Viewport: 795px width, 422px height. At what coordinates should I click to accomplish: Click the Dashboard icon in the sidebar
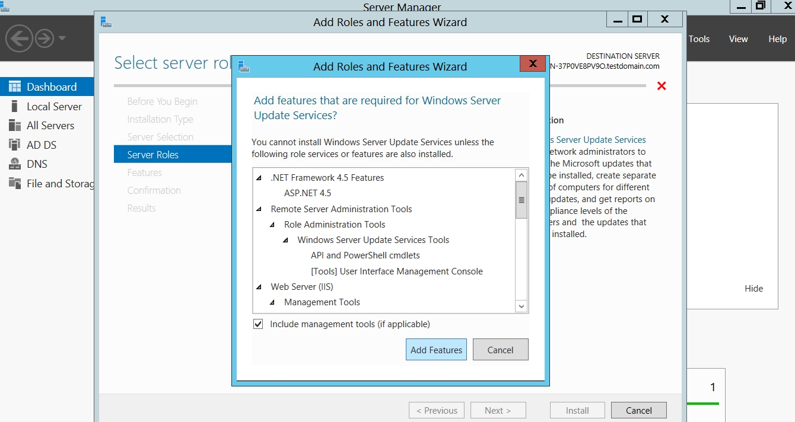point(15,87)
